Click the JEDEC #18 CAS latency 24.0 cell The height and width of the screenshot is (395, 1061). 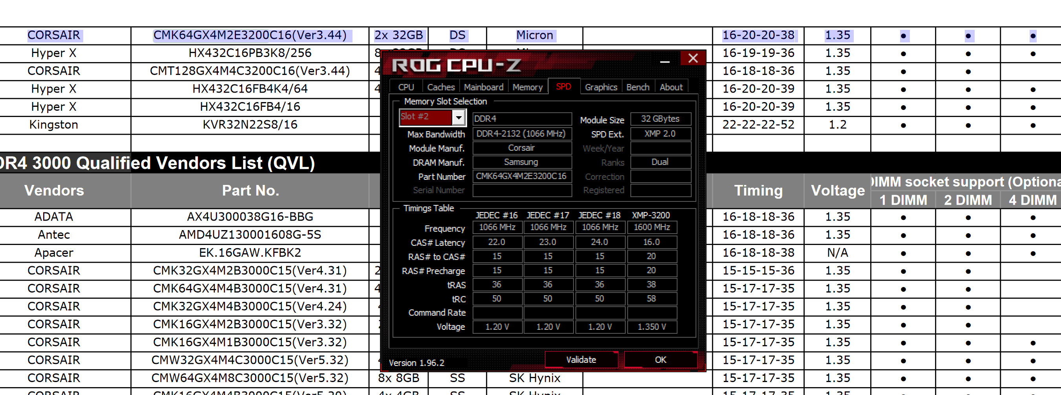point(600,242)
